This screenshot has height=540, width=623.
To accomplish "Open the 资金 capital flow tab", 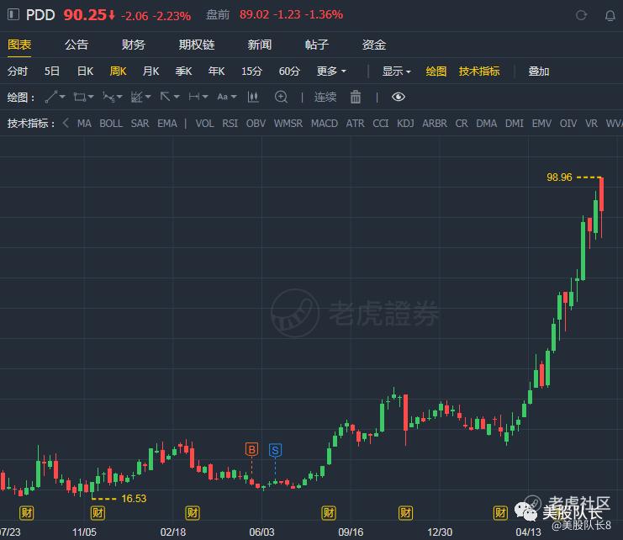I will click(x=374, y=45).
